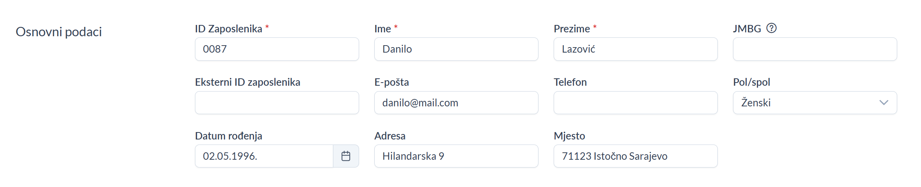Focus the Ime field with Danilo

pyautogui.click(x=456, y=49)
